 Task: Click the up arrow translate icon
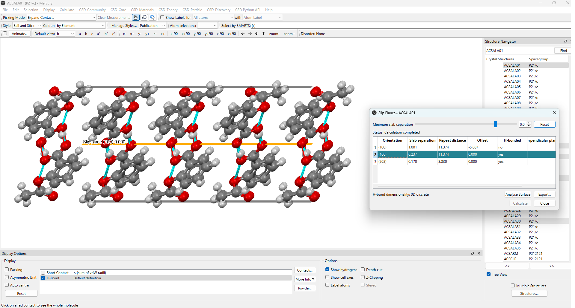tap(264, 33)
